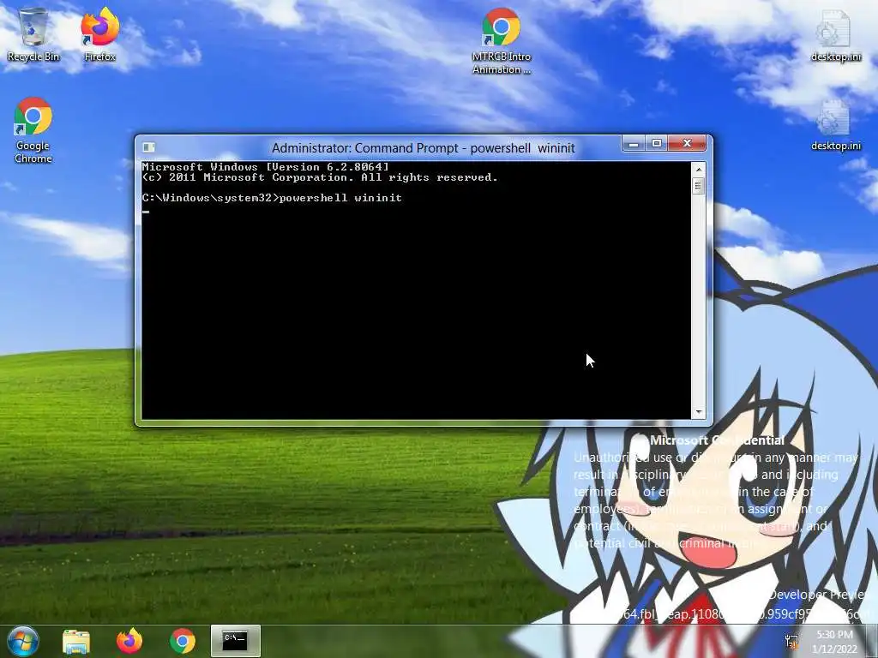Screen dimensions: 878x658
Task: Open the Recycle Bin desktop icon
Action: (x=33, y=34)
